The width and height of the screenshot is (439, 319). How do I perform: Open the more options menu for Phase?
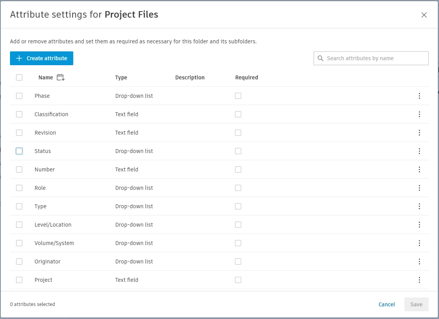[419, 96]
